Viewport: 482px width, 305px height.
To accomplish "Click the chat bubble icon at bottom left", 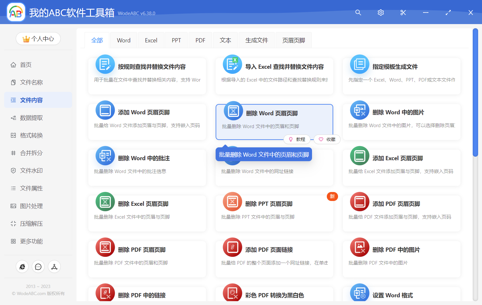I will (38, 266).
